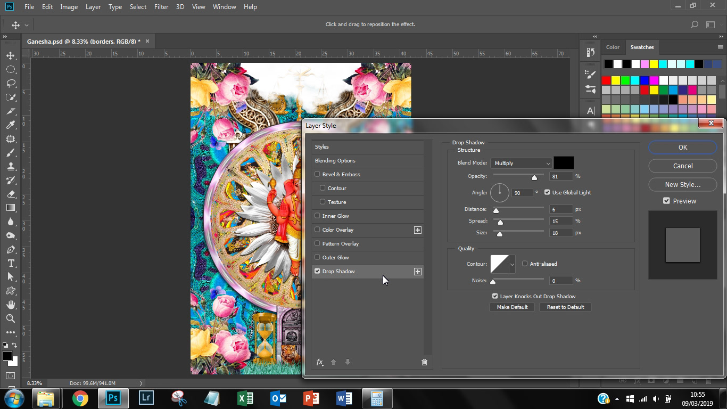Open the File menu
The height and width of the screenshot is (409, 727).
pyautogui.click(x=29, y=7)
